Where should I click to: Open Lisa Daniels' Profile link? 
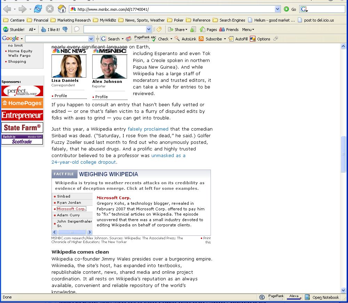pyautogui.click(x=61, y=96)
